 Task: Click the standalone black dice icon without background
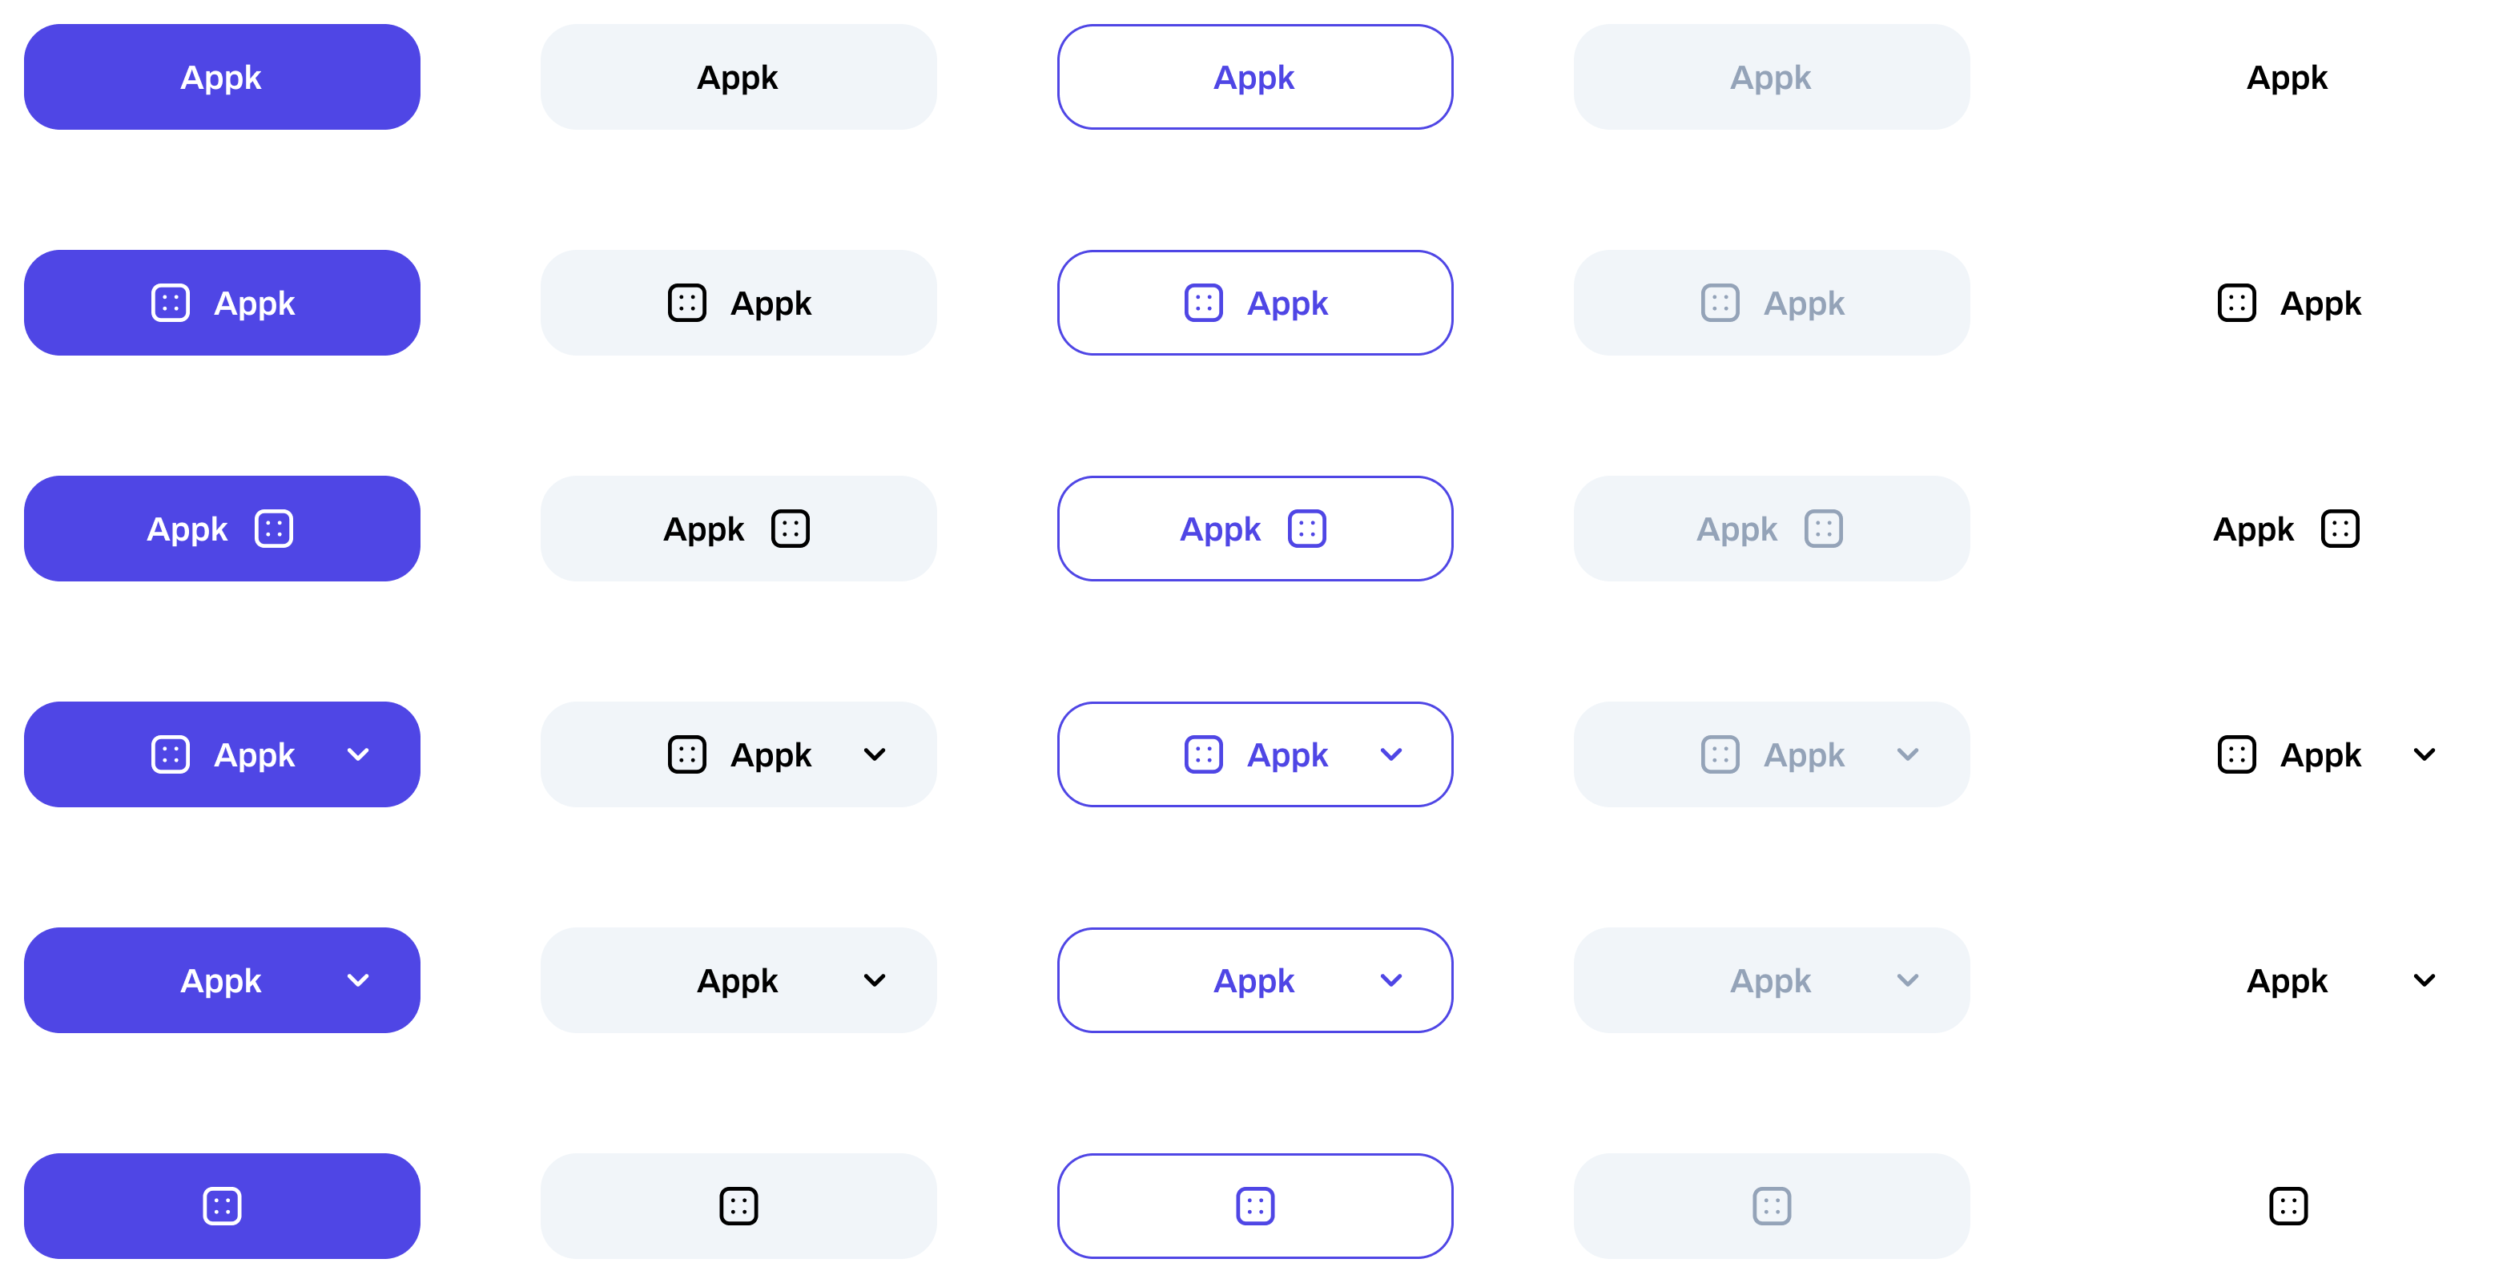coord(2288,1206)
